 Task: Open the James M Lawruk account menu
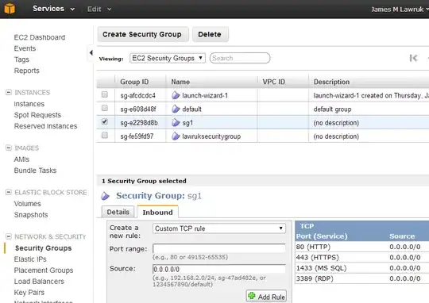tap(400, 10)
